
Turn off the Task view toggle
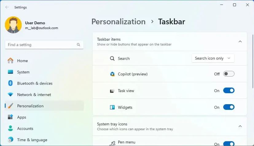coord(229,90)
